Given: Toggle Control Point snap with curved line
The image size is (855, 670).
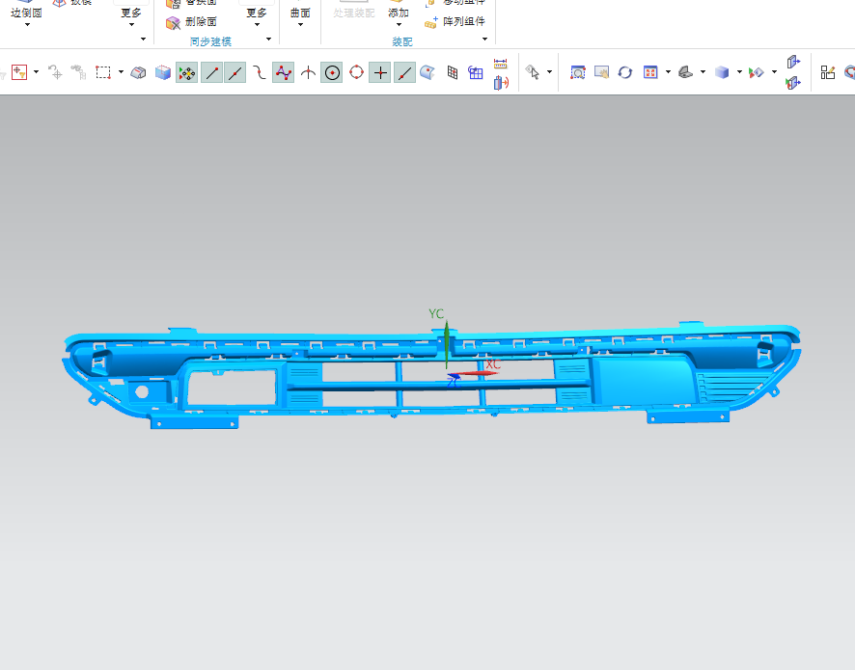Looking at the screenshot, I should (260, 72).
